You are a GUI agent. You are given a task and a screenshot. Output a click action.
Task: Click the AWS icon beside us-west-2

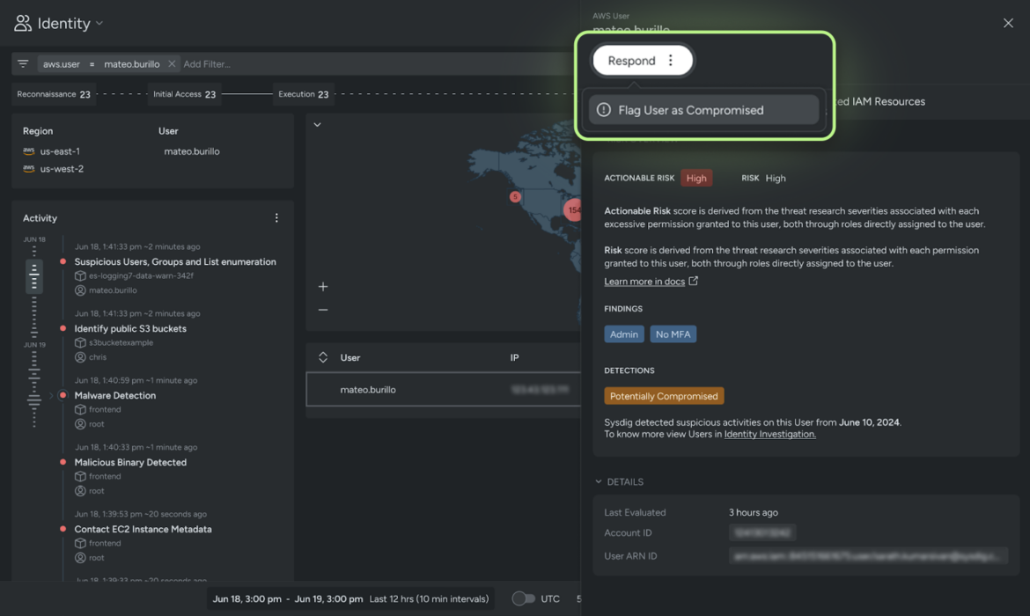click(x=28, y=168)
